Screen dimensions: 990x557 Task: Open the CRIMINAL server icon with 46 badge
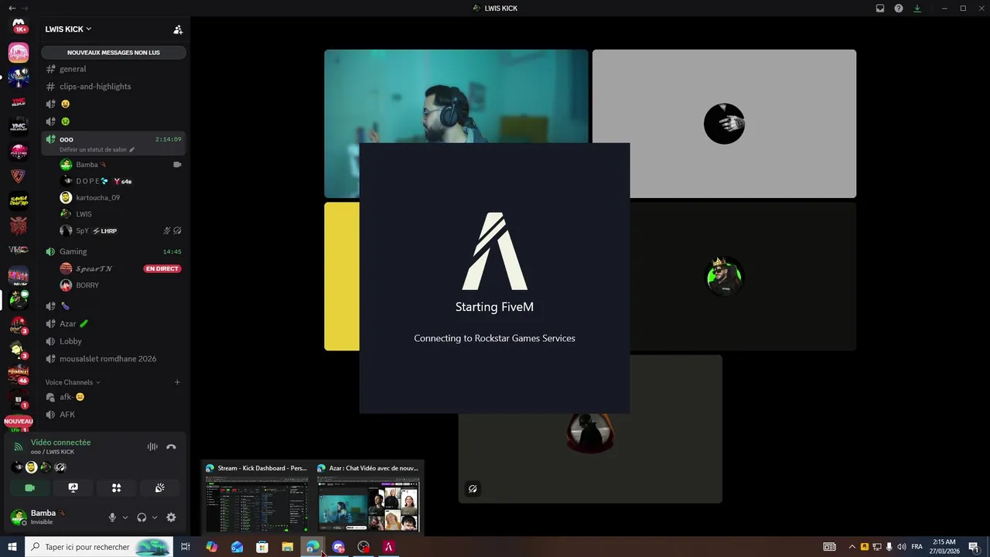point(19,374)
